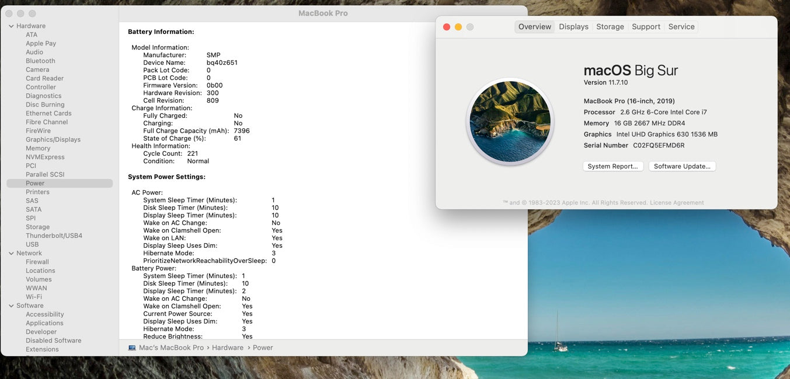Collapse the Software section disclosure triangle
The height and width of the screenshot is (379, 790).
11,306
